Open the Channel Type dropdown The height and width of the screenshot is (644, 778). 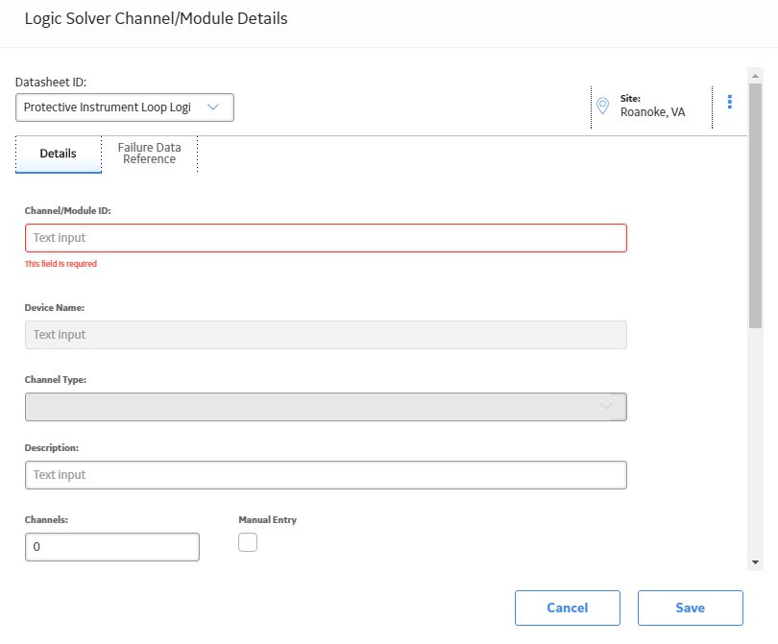coord(326,407)
